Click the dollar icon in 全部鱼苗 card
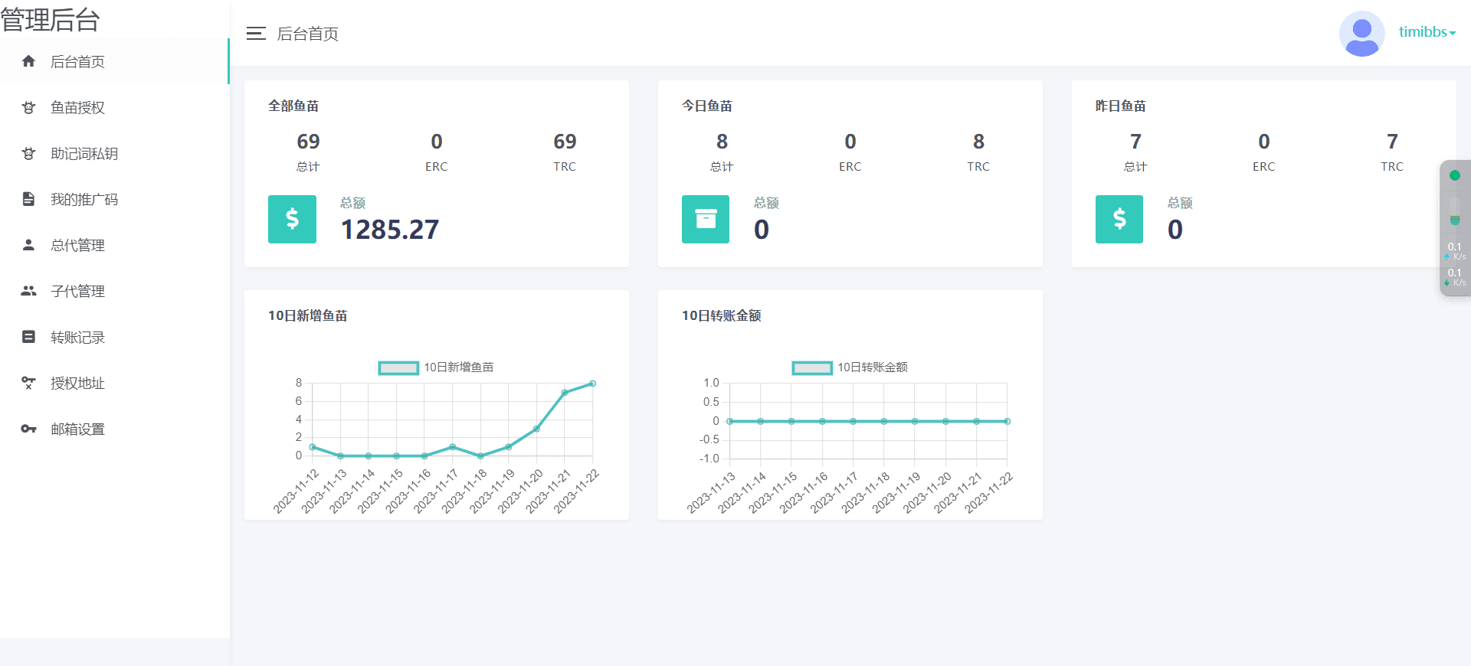The image size is (1471, 666). pyautogui.click(x=292, y=219)
